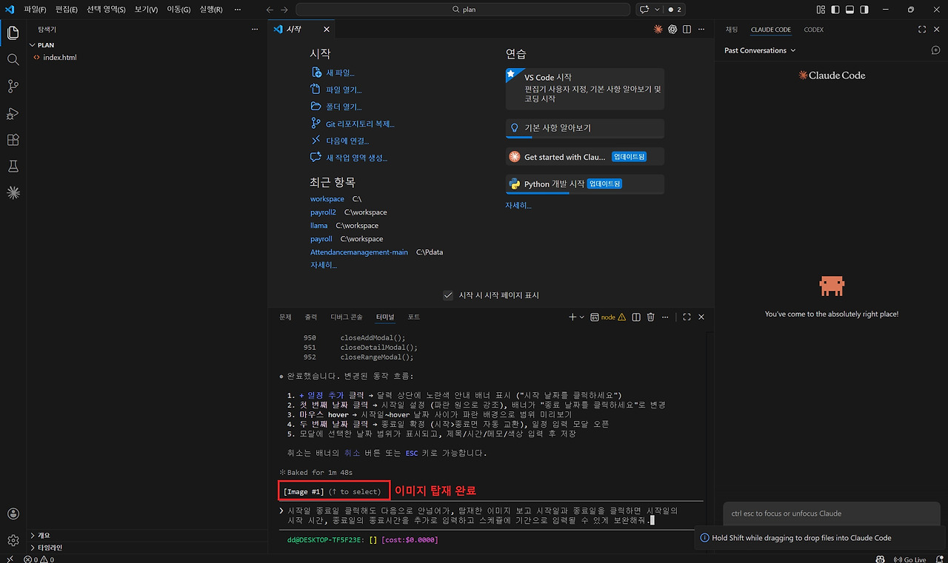Open the new terminal profile dropdown arrow
The height and width of the screenshot is (563, 948).
pyautogui.click(x=582, y=317)
